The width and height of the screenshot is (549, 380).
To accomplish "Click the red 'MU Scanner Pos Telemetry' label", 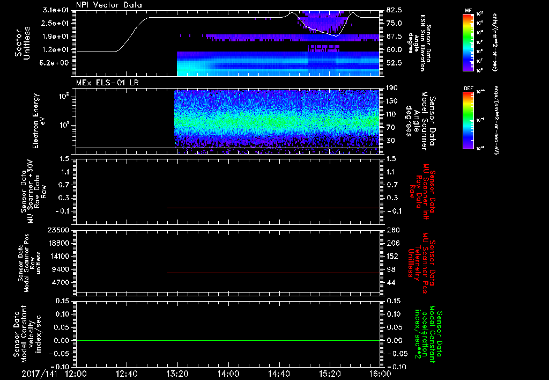I will pos(421,263).
